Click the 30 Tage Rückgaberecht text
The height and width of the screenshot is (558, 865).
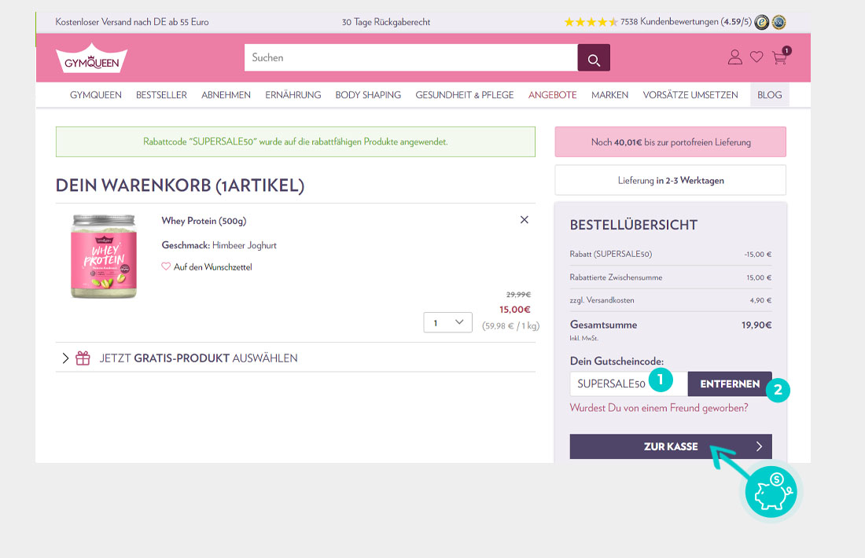click(386, 22)
